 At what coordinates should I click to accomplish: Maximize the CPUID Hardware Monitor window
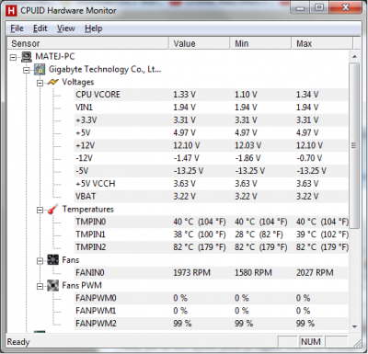tap(319, 7)
